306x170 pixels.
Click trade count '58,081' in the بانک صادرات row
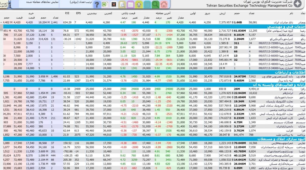(253, 22)
